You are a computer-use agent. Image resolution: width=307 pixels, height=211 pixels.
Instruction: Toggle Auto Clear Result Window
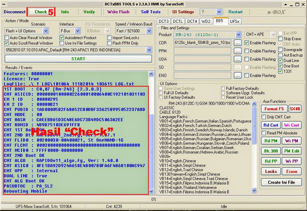pyautogui.click(x=7, y=38)
